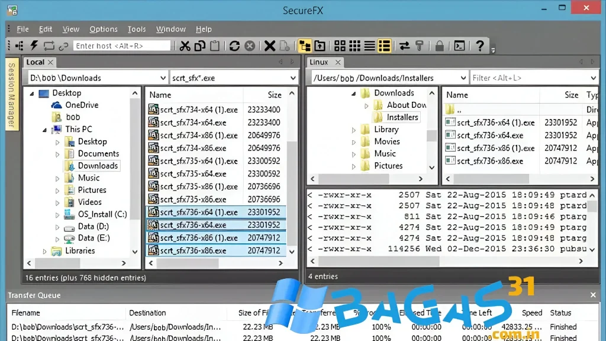Click the Enter host input field
The height and width of the screenshot is (341, 606).
click(x=122, y=46)
